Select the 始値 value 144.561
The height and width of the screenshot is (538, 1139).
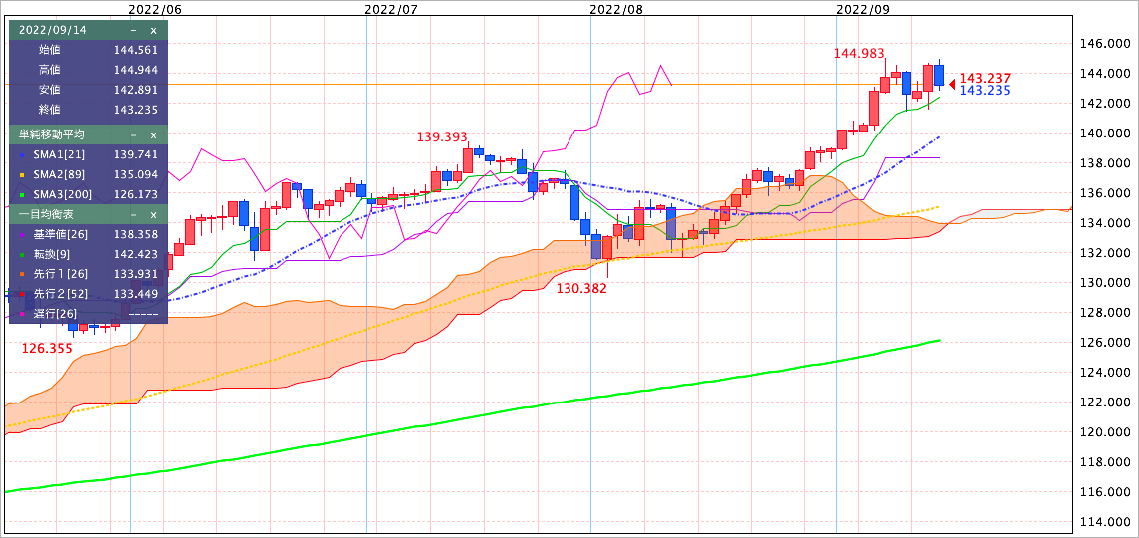point(136,50)
